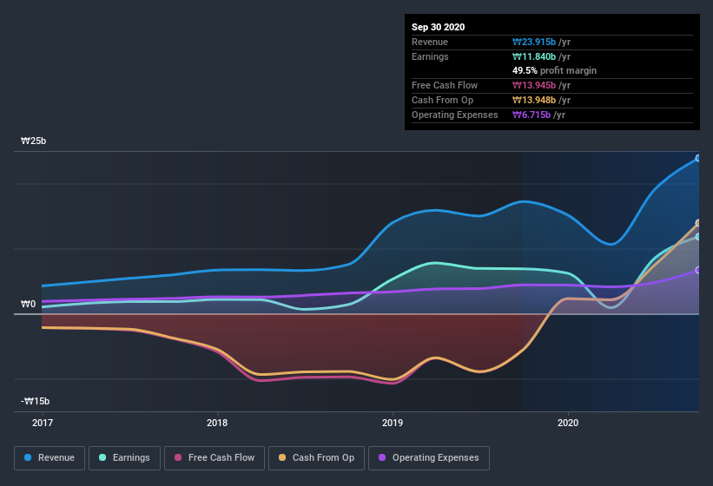Click the ₩25b y-axis label

tap(34, 141)
